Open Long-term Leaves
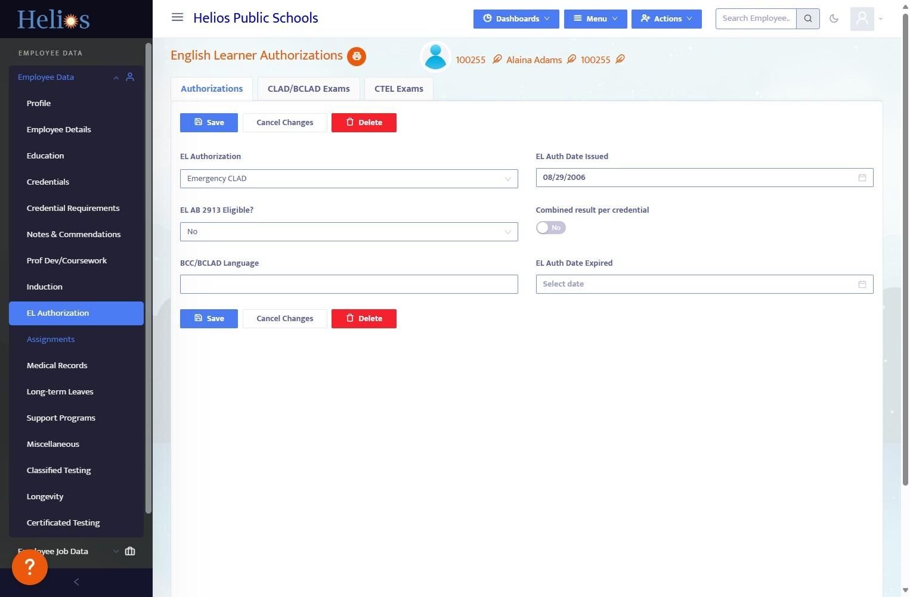This screenshot has width=910, height=597. point(76,391)
